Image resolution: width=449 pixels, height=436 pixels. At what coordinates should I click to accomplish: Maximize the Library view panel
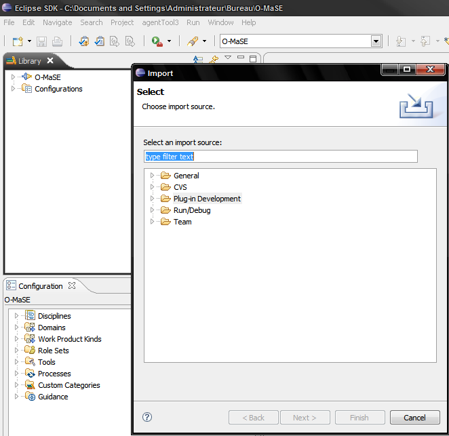click(x=253, y=59)
